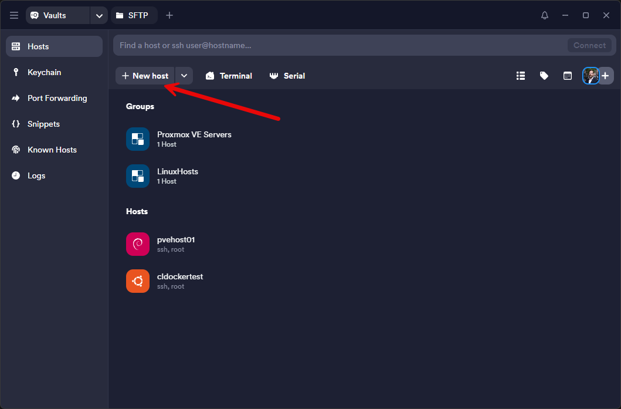
Task: Expand the Vaults dropdown chevron
Action: click(x=99, y=15)
